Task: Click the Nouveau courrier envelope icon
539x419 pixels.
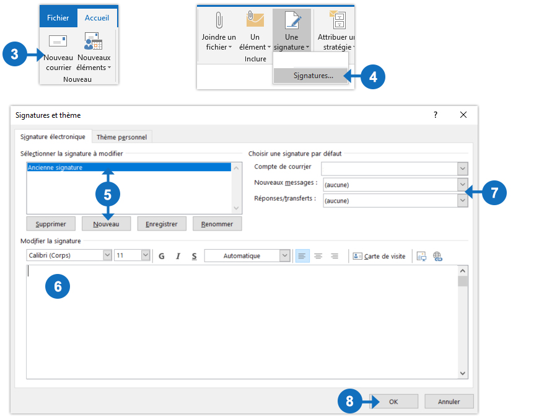Action: [58, 41]
